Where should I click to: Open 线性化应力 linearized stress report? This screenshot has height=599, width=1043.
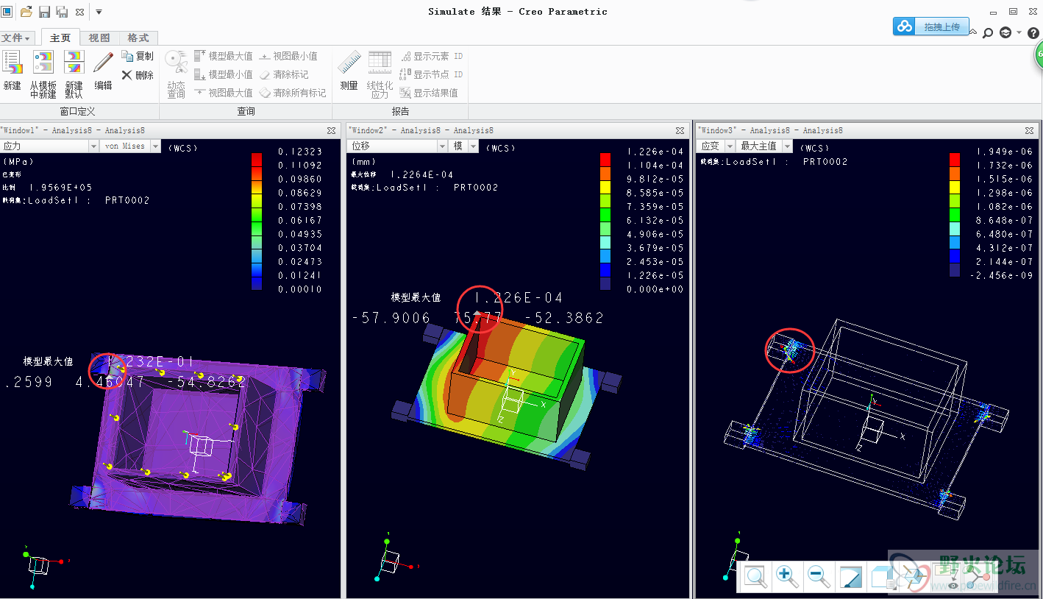[x=380, y=74]
